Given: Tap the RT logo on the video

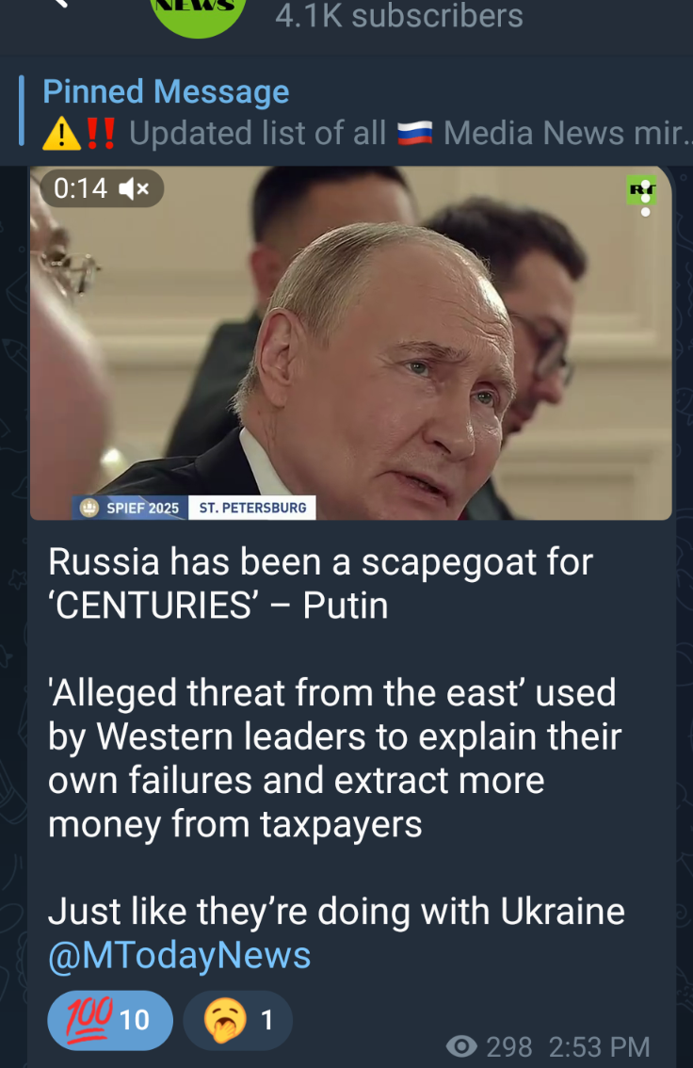Looking at the screenshot, I should click(641, 190).
